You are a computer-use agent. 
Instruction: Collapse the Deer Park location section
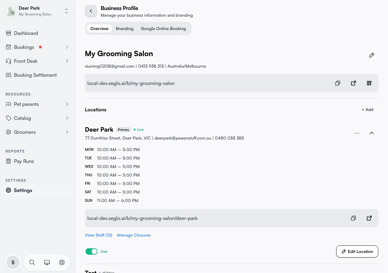(372, 133)
